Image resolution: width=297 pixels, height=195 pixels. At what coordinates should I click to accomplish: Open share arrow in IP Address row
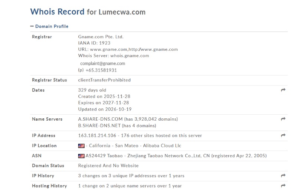click(x=283, y=135)
